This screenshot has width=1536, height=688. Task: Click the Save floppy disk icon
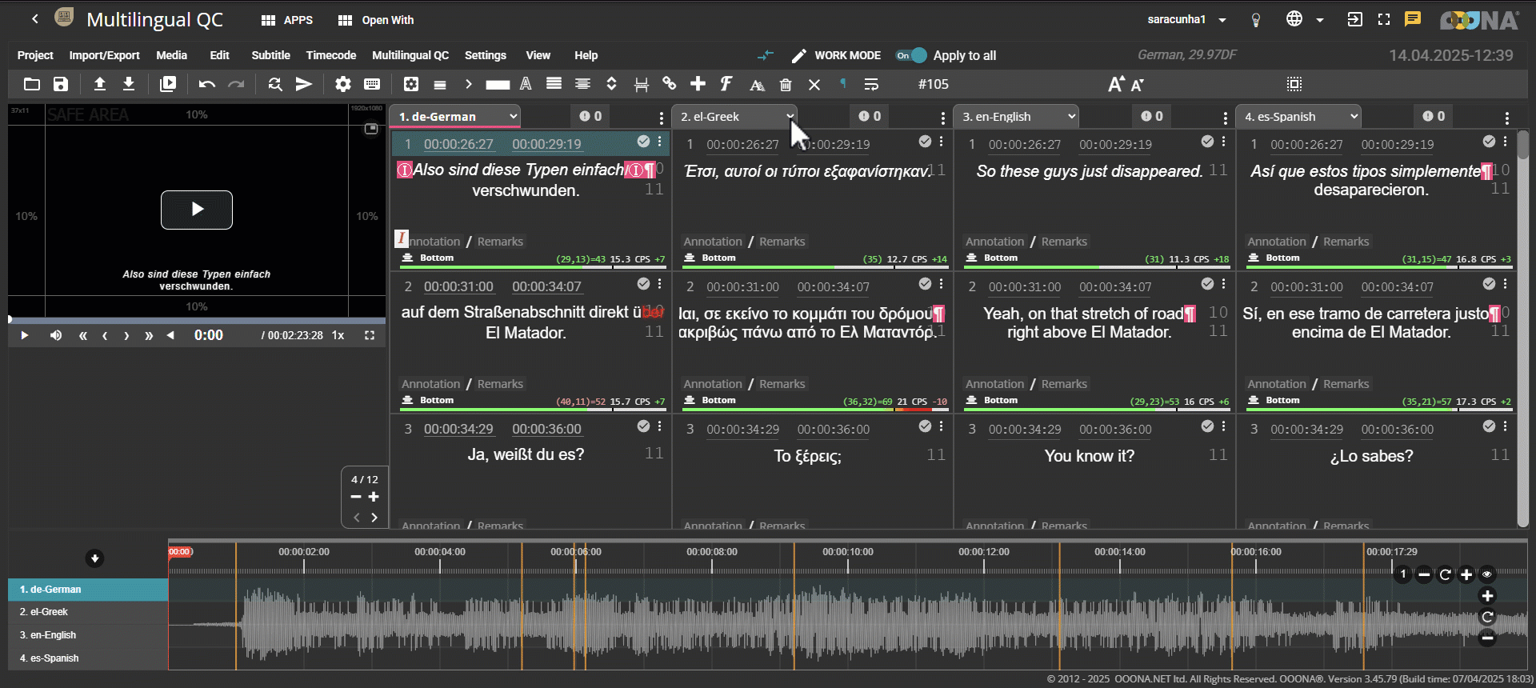[x=61, y=84]
